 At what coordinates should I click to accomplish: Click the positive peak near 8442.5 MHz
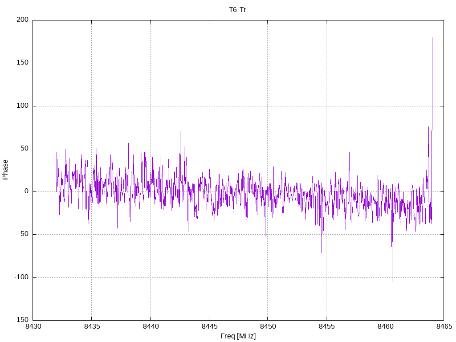point(180,132)
